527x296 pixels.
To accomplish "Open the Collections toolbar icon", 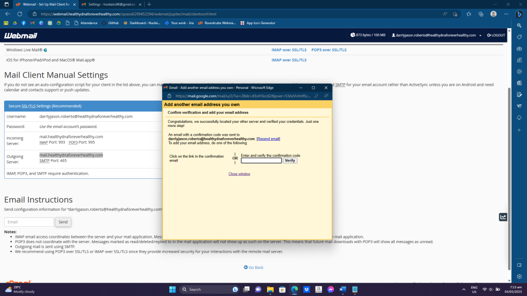I will tap(481, 14).
